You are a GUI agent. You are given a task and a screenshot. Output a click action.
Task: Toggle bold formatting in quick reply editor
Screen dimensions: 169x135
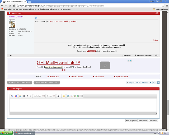[x=24, y=96]
